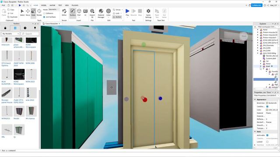The image size is (280, 157).
Task: Switch to the VIEW ribbon tab
Action: [x=67, y=5]
